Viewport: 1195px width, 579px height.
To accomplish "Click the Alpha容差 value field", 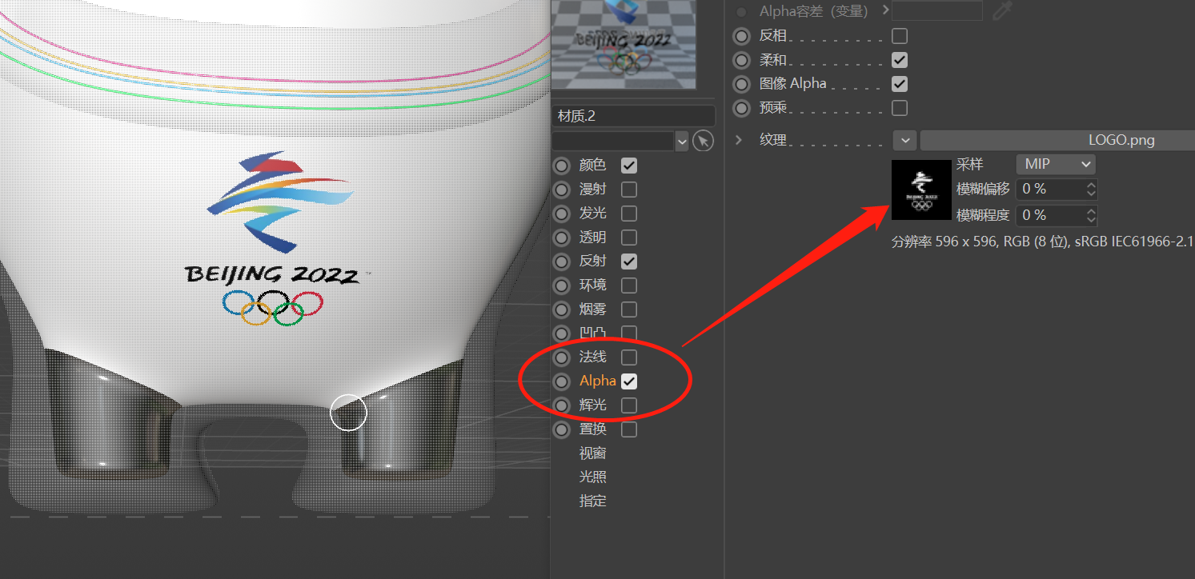I will tap(937, 10).
